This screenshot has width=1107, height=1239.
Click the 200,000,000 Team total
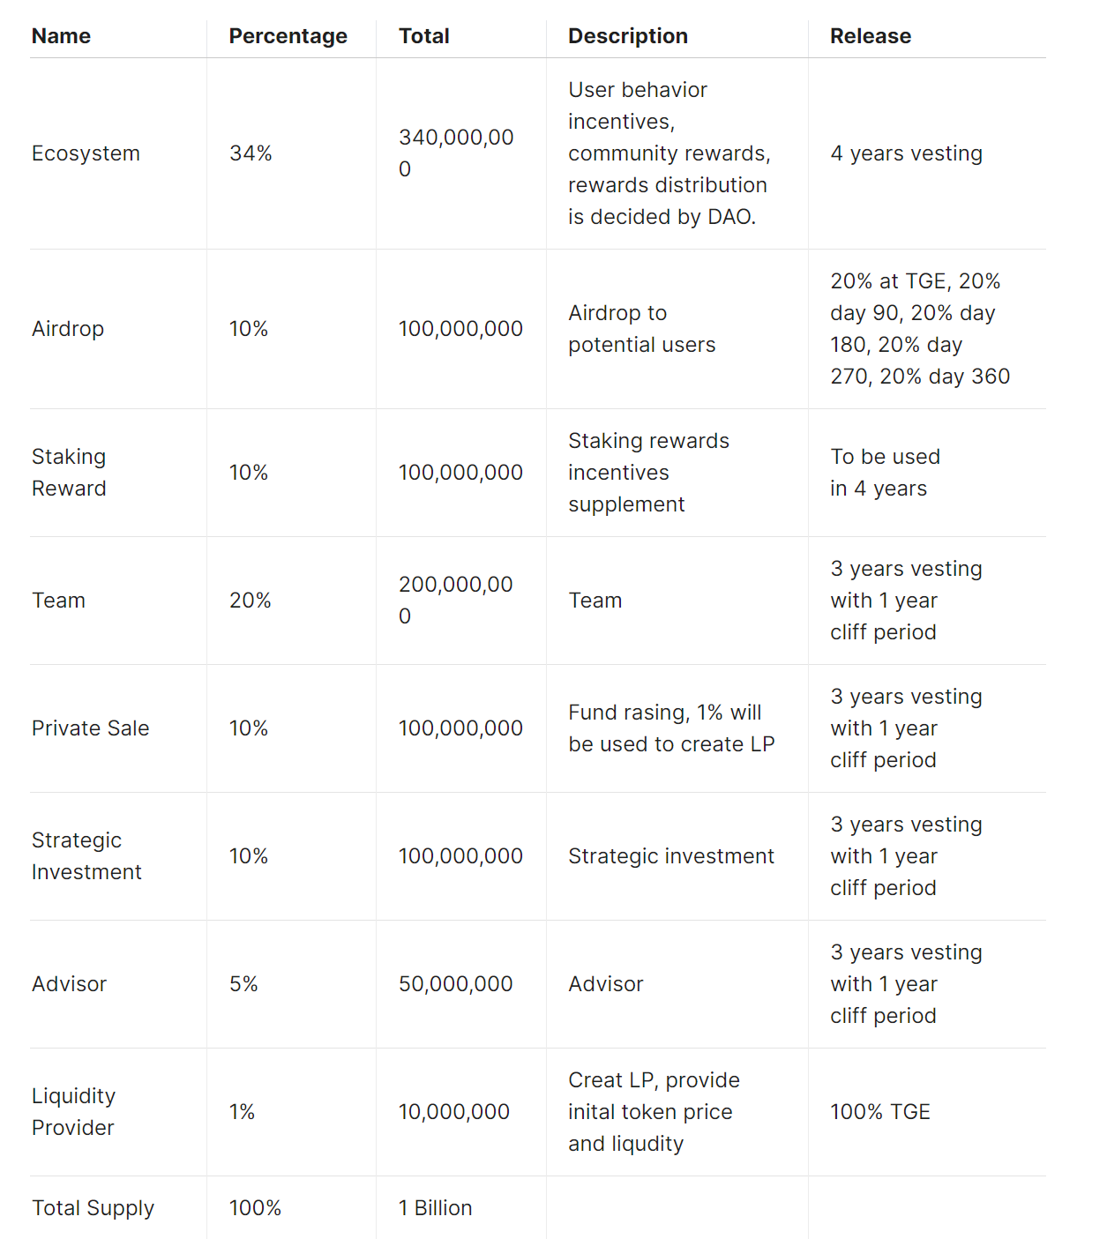coord(456,601)
